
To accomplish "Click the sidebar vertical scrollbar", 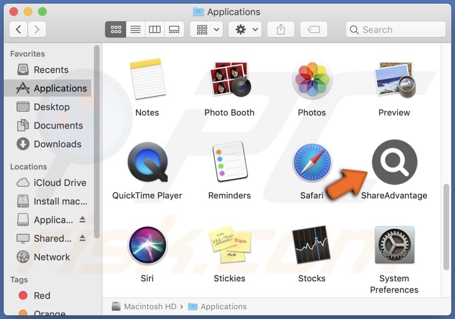I will pos(97,142).
